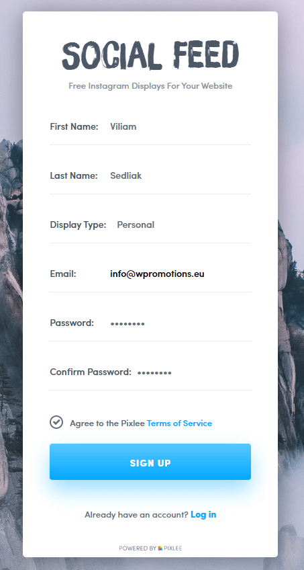Click the "Email:" label

[63, 274]
